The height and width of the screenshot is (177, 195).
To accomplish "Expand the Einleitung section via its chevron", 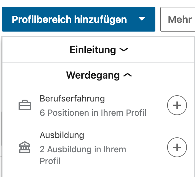I will tap(124, 50).
